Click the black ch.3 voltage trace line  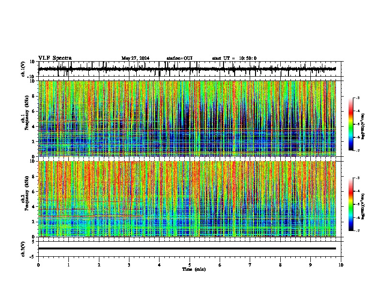[187, 248]
